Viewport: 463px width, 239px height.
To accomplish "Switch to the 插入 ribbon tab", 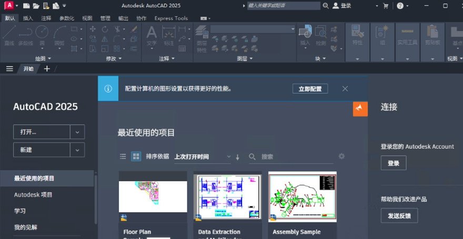I will [28, 18].
